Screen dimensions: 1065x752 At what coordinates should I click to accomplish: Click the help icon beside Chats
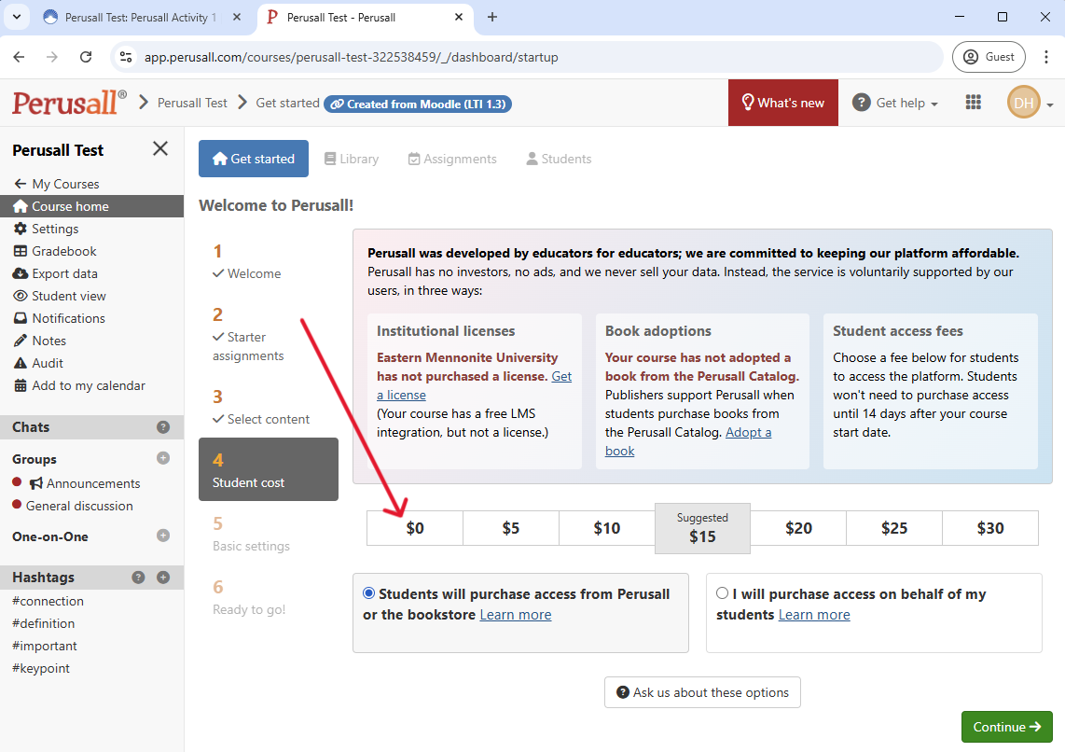(x=163, y=427)
